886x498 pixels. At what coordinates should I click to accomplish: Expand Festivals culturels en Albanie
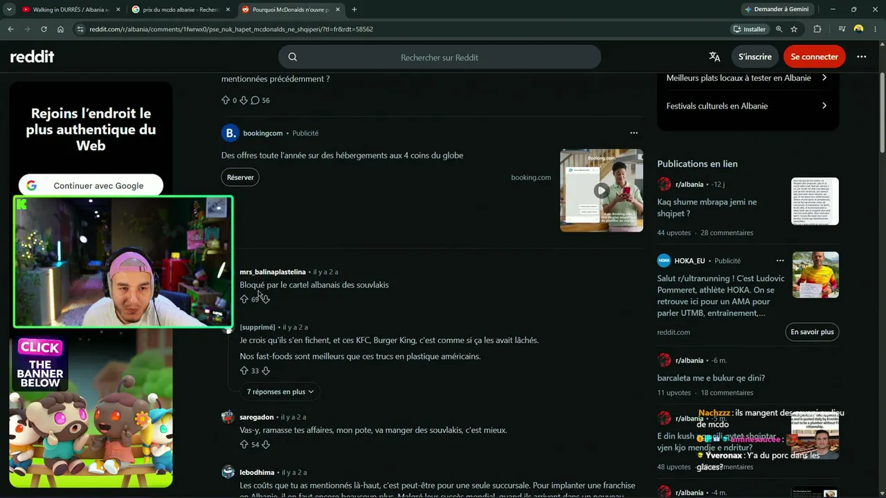coord(748,106)
